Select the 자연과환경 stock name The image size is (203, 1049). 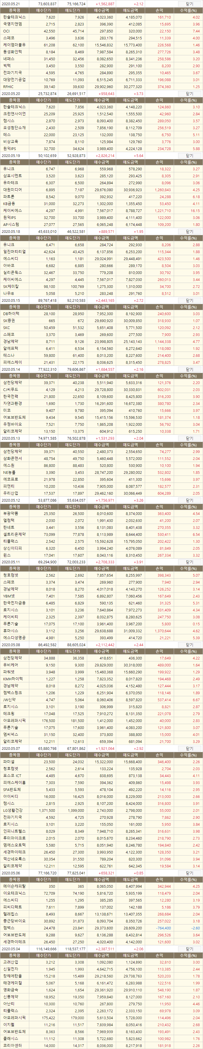click(x=13, y=403)
